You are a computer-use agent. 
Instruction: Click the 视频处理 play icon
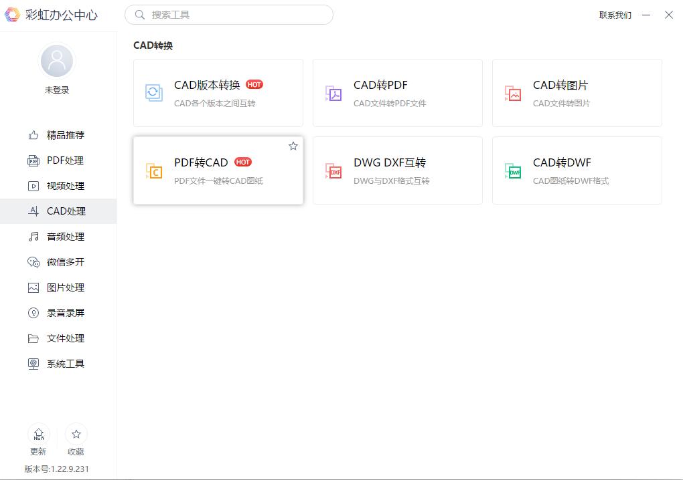point(33,186)
